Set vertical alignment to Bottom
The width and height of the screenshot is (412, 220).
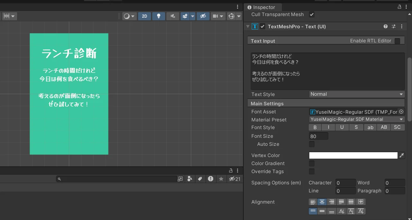tap(332, 211)
